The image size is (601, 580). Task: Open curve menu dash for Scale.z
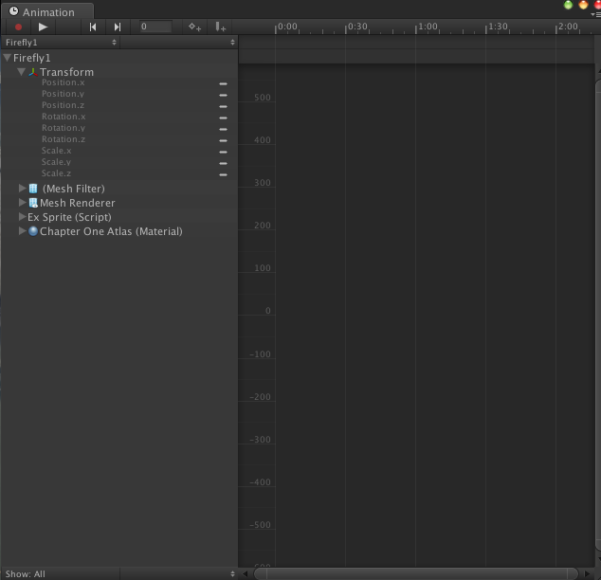tap(223, 174)
